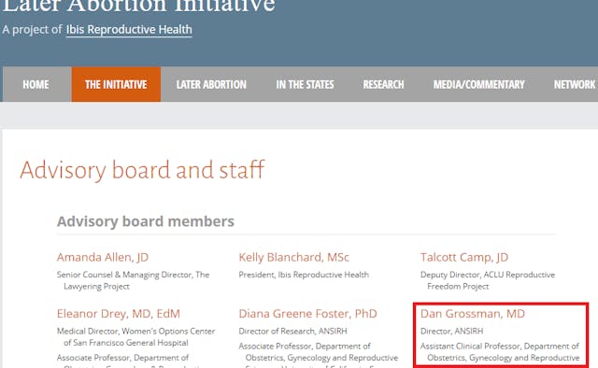598x368 pixels.
Task: Click the Advisory board members subheading
Action: [x=146, y=221]
